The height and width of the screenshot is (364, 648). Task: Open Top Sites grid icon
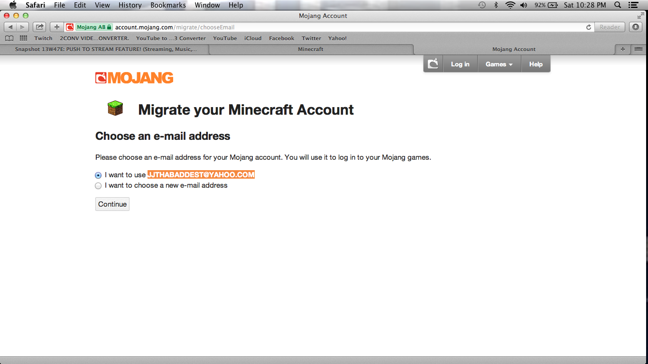pos(23,38)
